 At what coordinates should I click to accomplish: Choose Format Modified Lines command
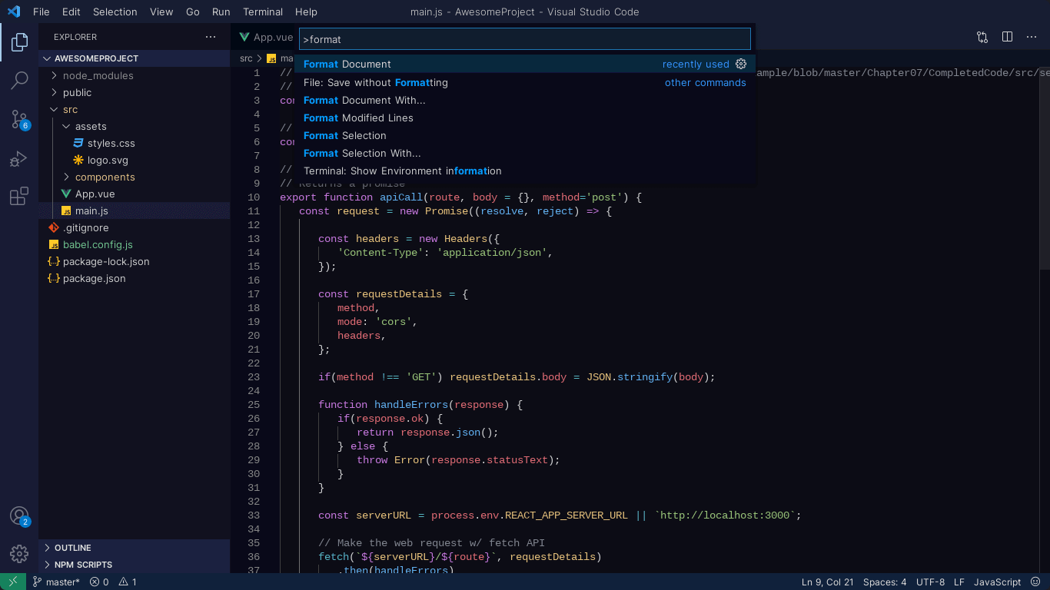525,118
